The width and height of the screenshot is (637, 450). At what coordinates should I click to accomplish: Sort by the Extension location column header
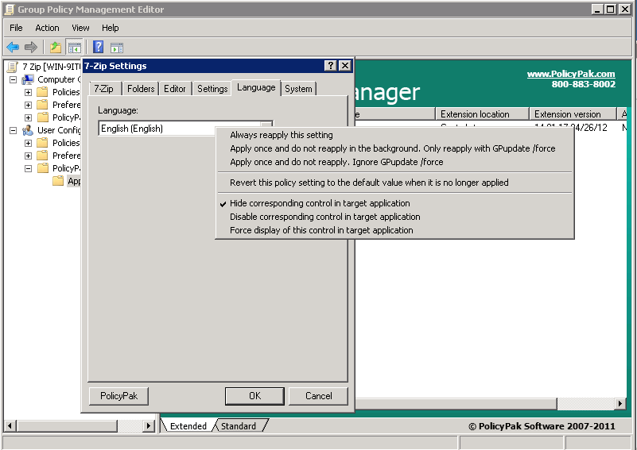[482, 114]
